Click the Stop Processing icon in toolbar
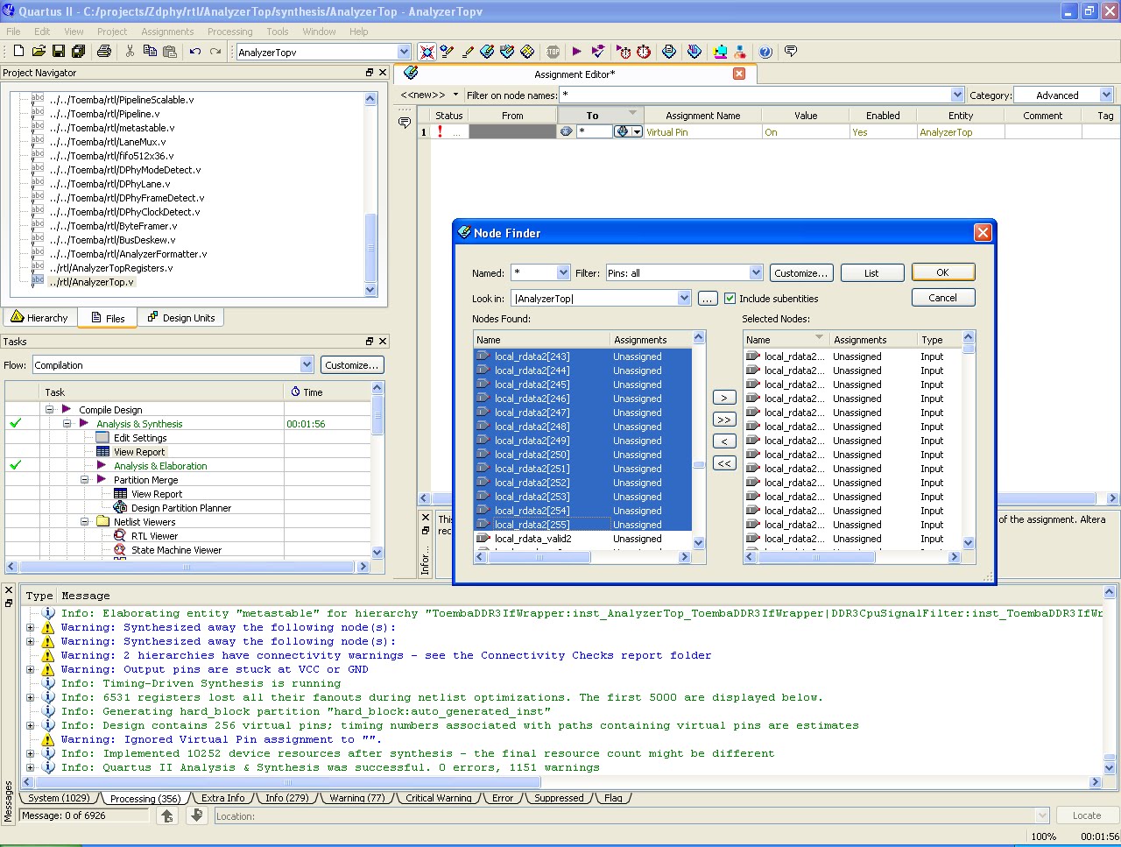1121x847 pixels. (x=553, y=52)
